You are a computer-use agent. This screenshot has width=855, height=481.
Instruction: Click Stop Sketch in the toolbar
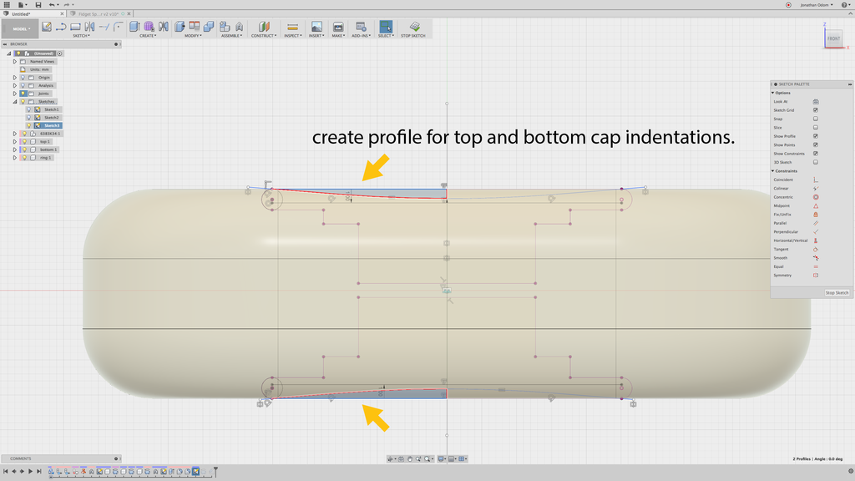pos(413,29)
